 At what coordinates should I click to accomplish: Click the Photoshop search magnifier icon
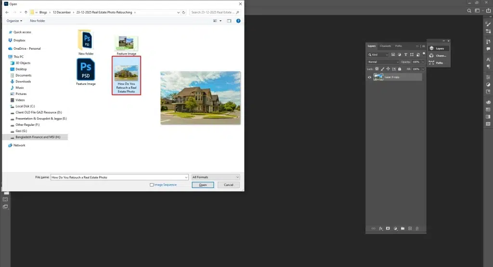pyautogui.click(x=469, y=11)
